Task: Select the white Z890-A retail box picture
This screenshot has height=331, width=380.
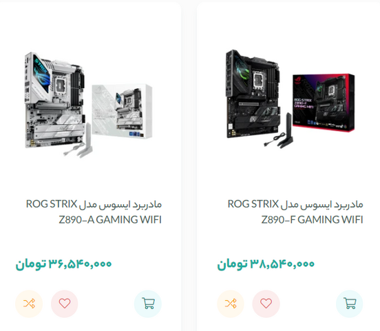Action: point(122,111)
